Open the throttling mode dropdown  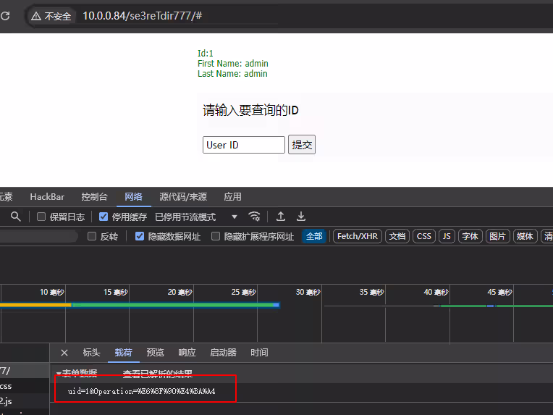click(x=234, y=217)
